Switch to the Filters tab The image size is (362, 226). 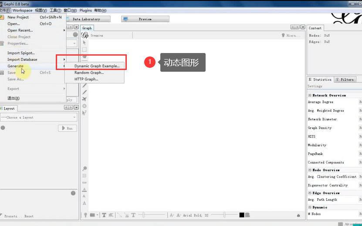(x=345, y=80)
